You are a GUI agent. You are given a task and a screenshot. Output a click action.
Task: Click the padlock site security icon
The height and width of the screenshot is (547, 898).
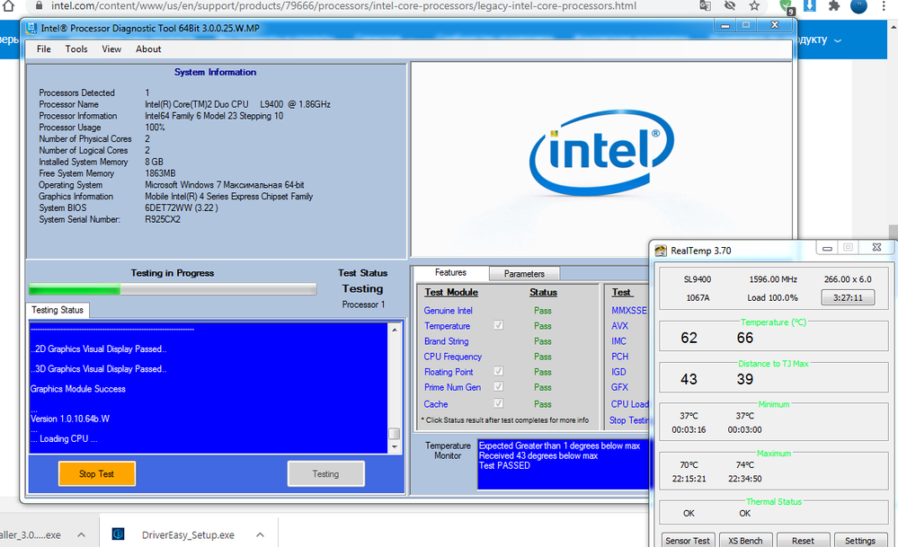(39, 5)
